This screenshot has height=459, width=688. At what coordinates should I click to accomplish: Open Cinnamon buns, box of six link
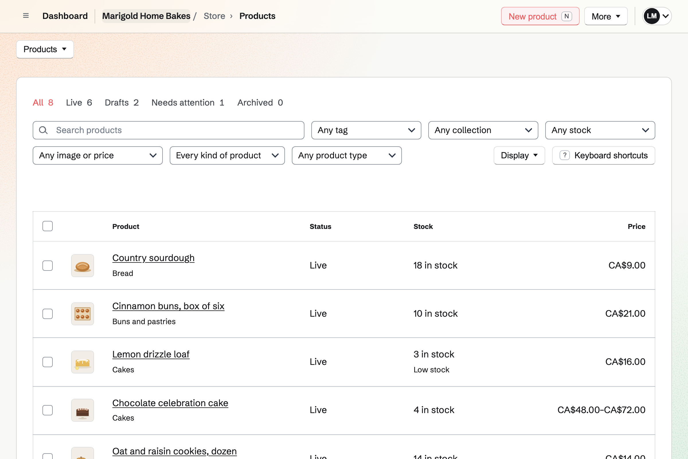point(168,306)
